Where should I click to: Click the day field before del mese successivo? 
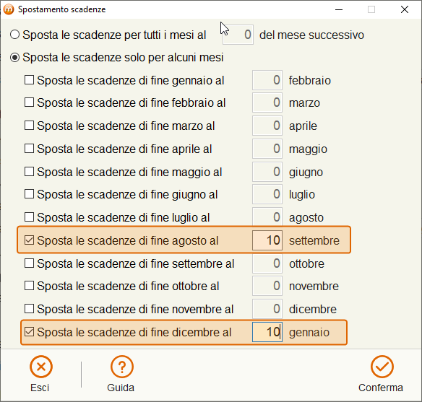point(238,35)
